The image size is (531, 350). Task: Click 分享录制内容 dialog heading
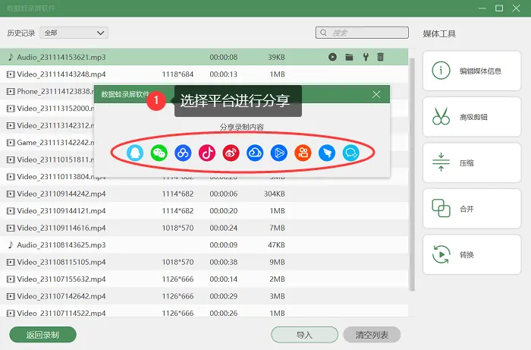(x=242, y=127)
